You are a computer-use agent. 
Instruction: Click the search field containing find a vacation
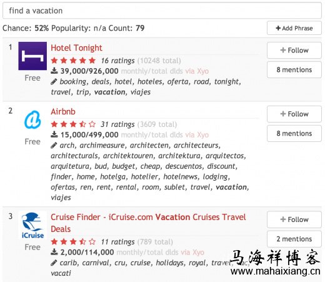[162, 11]
